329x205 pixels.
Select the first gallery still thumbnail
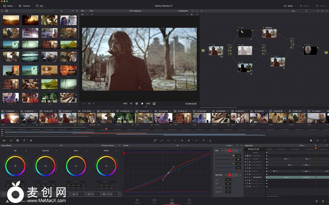11,20
